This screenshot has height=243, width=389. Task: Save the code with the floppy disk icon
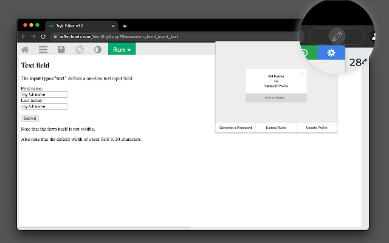coord(61,50)
